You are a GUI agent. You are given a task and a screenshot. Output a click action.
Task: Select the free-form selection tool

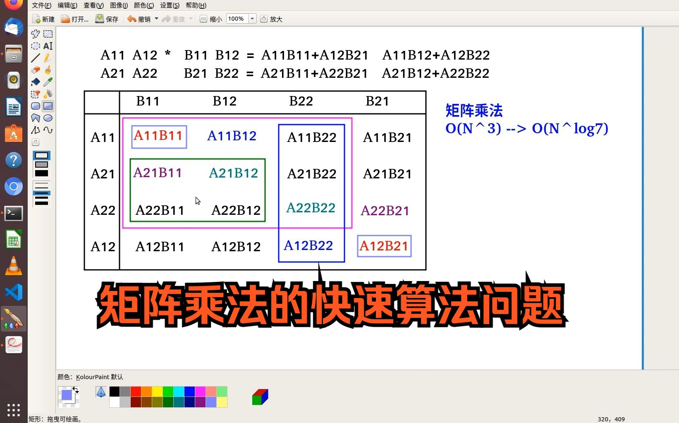[36, 34]
